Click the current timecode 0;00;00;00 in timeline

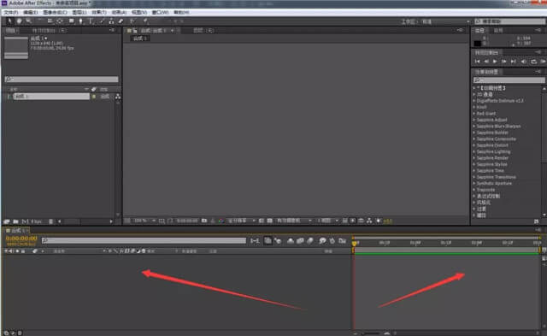tap(21, 239)
